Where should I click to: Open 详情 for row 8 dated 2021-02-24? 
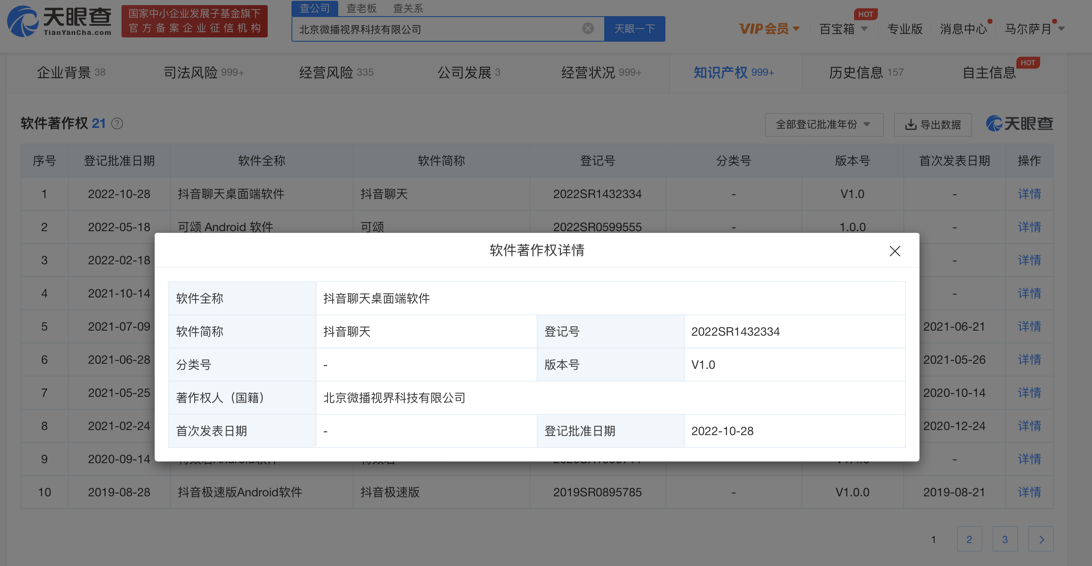[x=1029, y=426]
